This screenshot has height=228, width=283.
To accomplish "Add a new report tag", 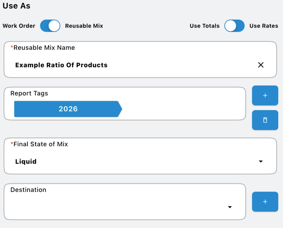I will coord(265,95).
